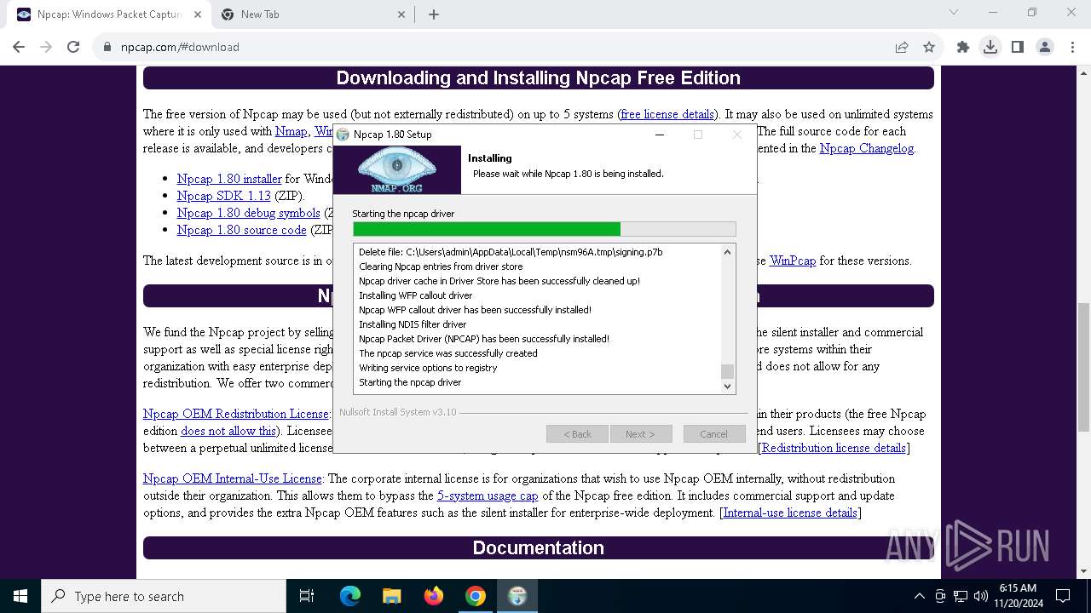Click the Chrome forward arrow
Image resolution: width=1091 pixels, height=613 pixels.
46,47
